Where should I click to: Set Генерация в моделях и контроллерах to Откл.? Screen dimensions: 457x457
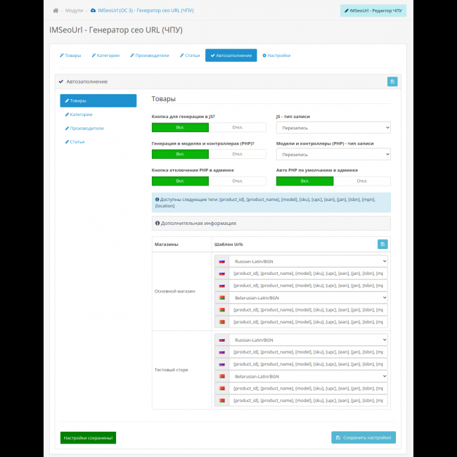(238, 154)
